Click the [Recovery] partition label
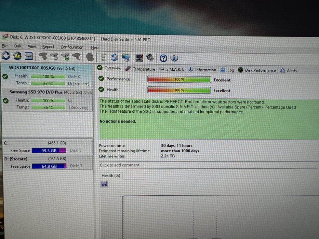The height and width of the screenshot is (239, 319). pyautogui.click(x=79, y=107)
